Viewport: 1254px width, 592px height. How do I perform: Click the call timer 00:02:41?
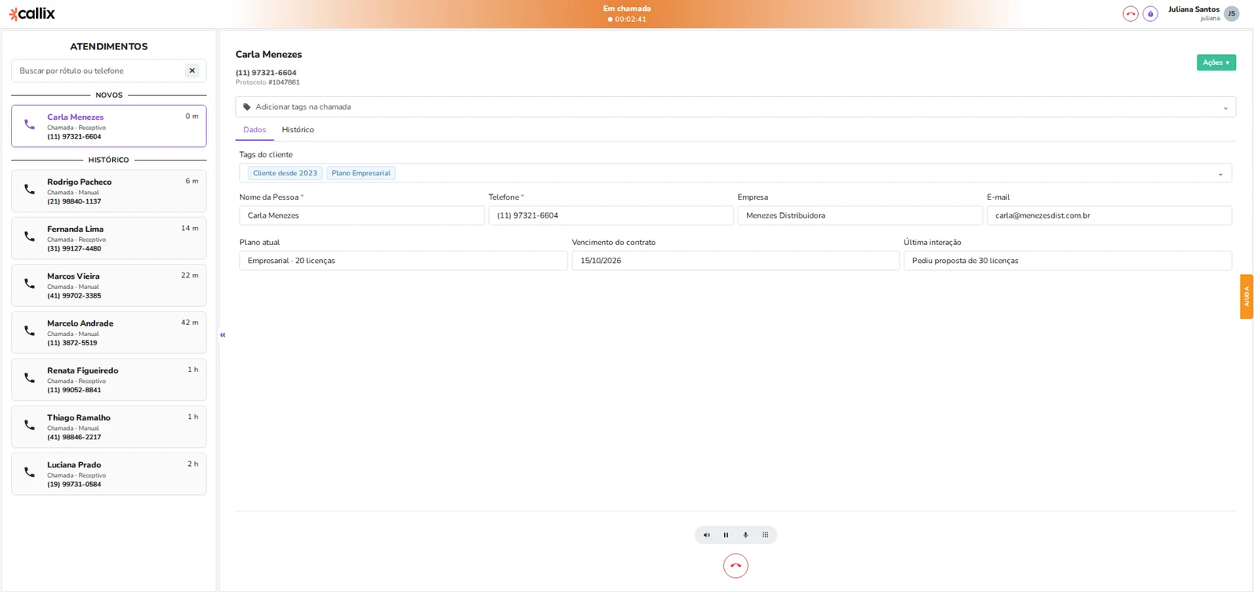click(x=630, y=20)
